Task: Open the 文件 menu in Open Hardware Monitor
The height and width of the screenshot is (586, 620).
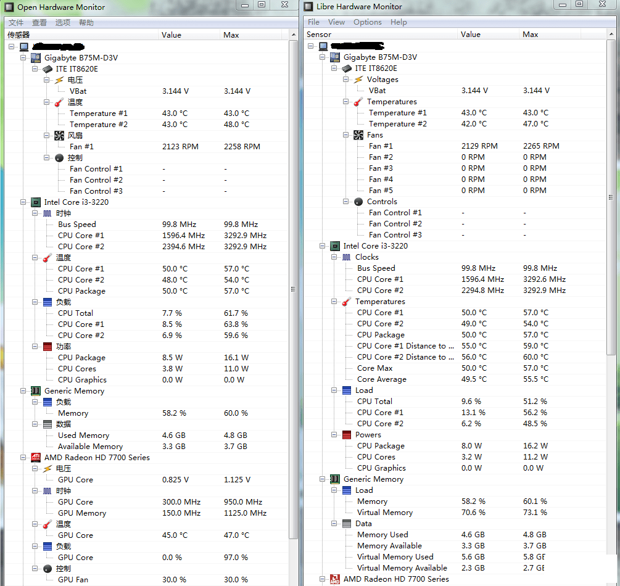Action: point(16,23)
